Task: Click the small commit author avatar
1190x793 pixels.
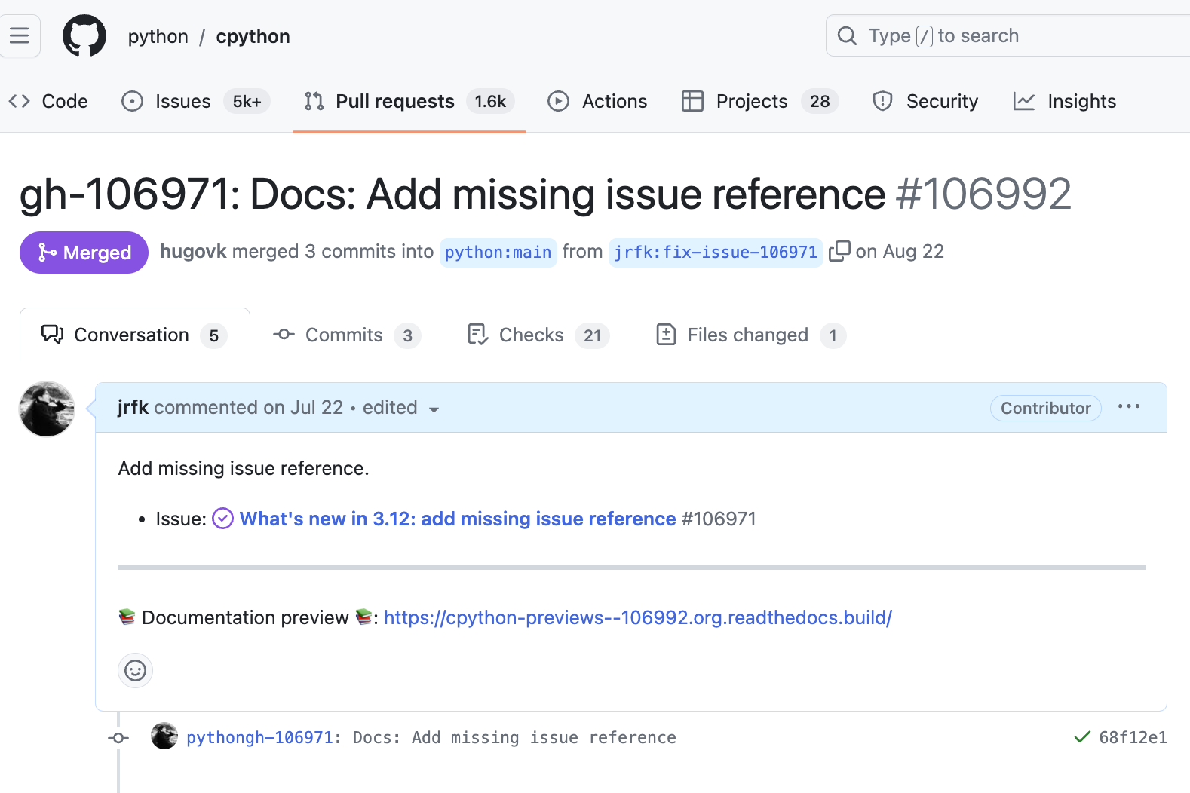Action: point(164,736)
